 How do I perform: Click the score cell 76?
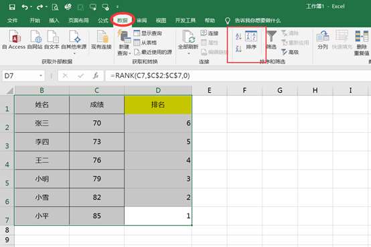(x=97, y=160)
